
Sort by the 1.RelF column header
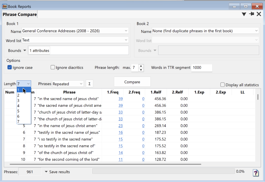pyautogui.click(x=156, y=92)
